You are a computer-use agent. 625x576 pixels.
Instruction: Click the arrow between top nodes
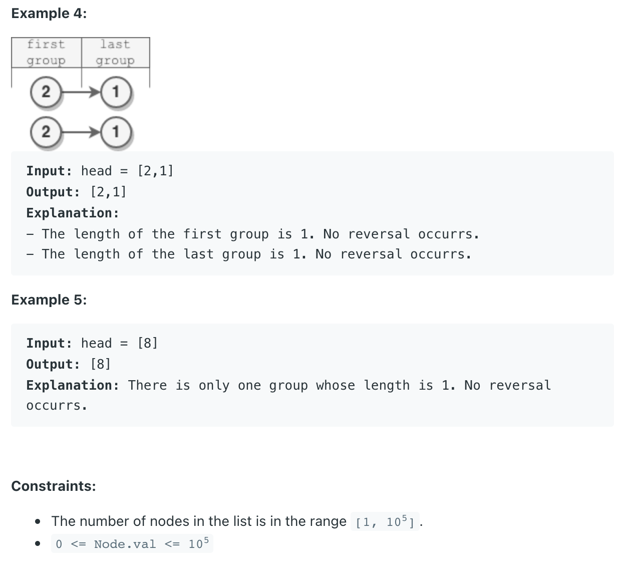[x=81, y=92]
